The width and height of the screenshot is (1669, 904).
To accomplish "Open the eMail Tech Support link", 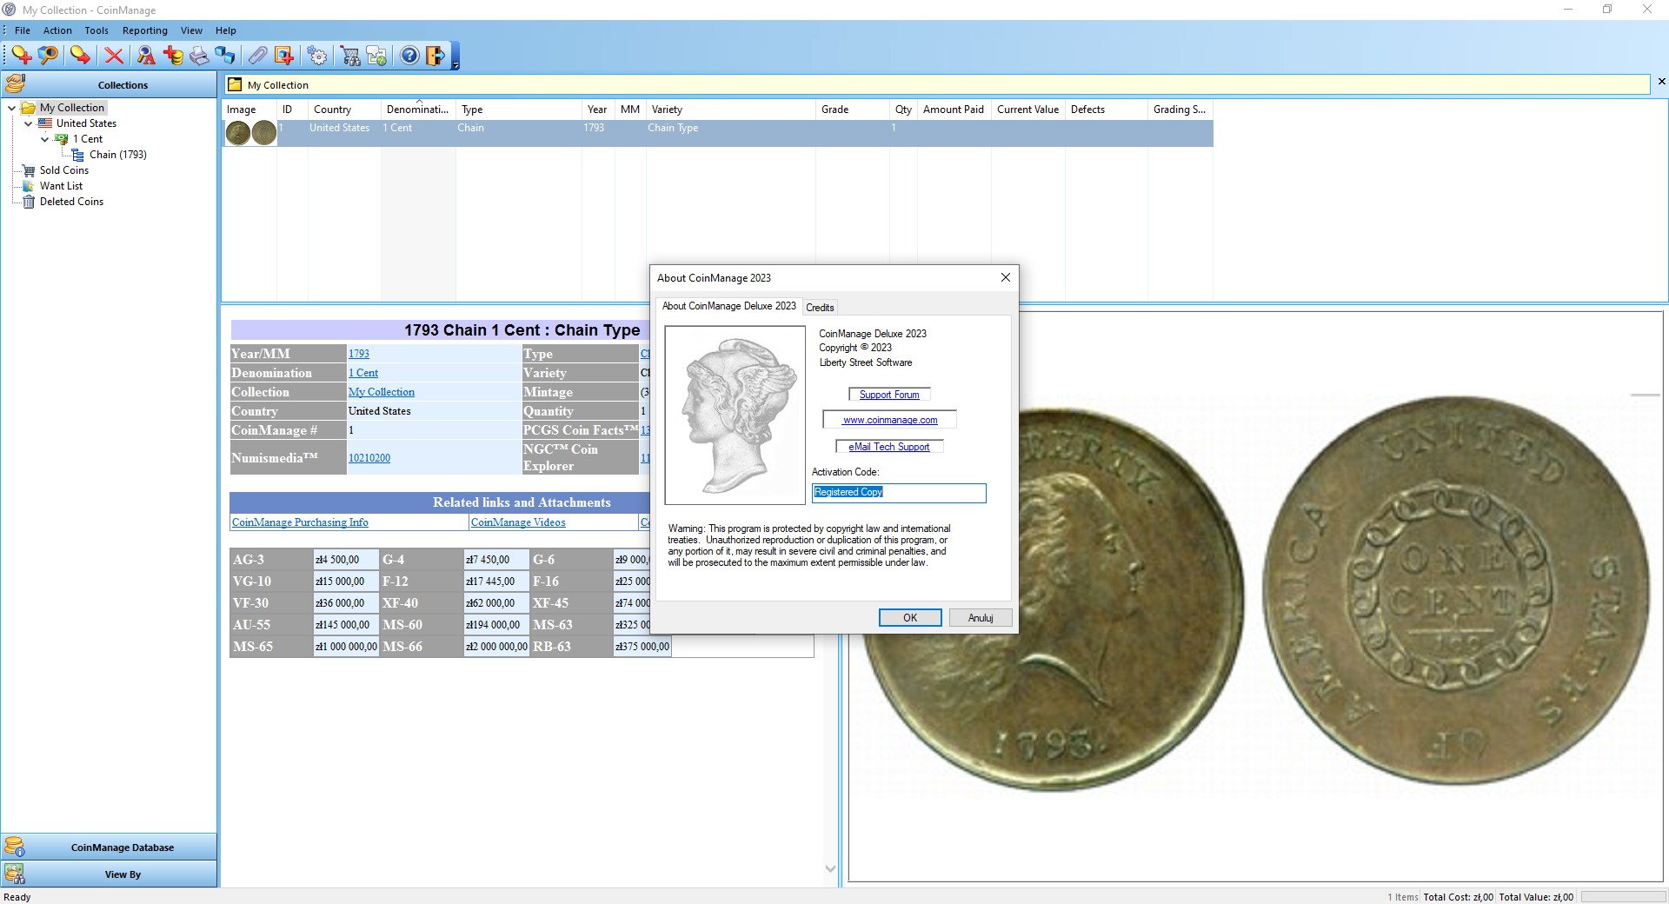I will click(889, 447).
